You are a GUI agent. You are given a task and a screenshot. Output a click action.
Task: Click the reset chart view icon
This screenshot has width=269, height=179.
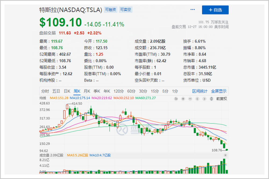[176, 99]
